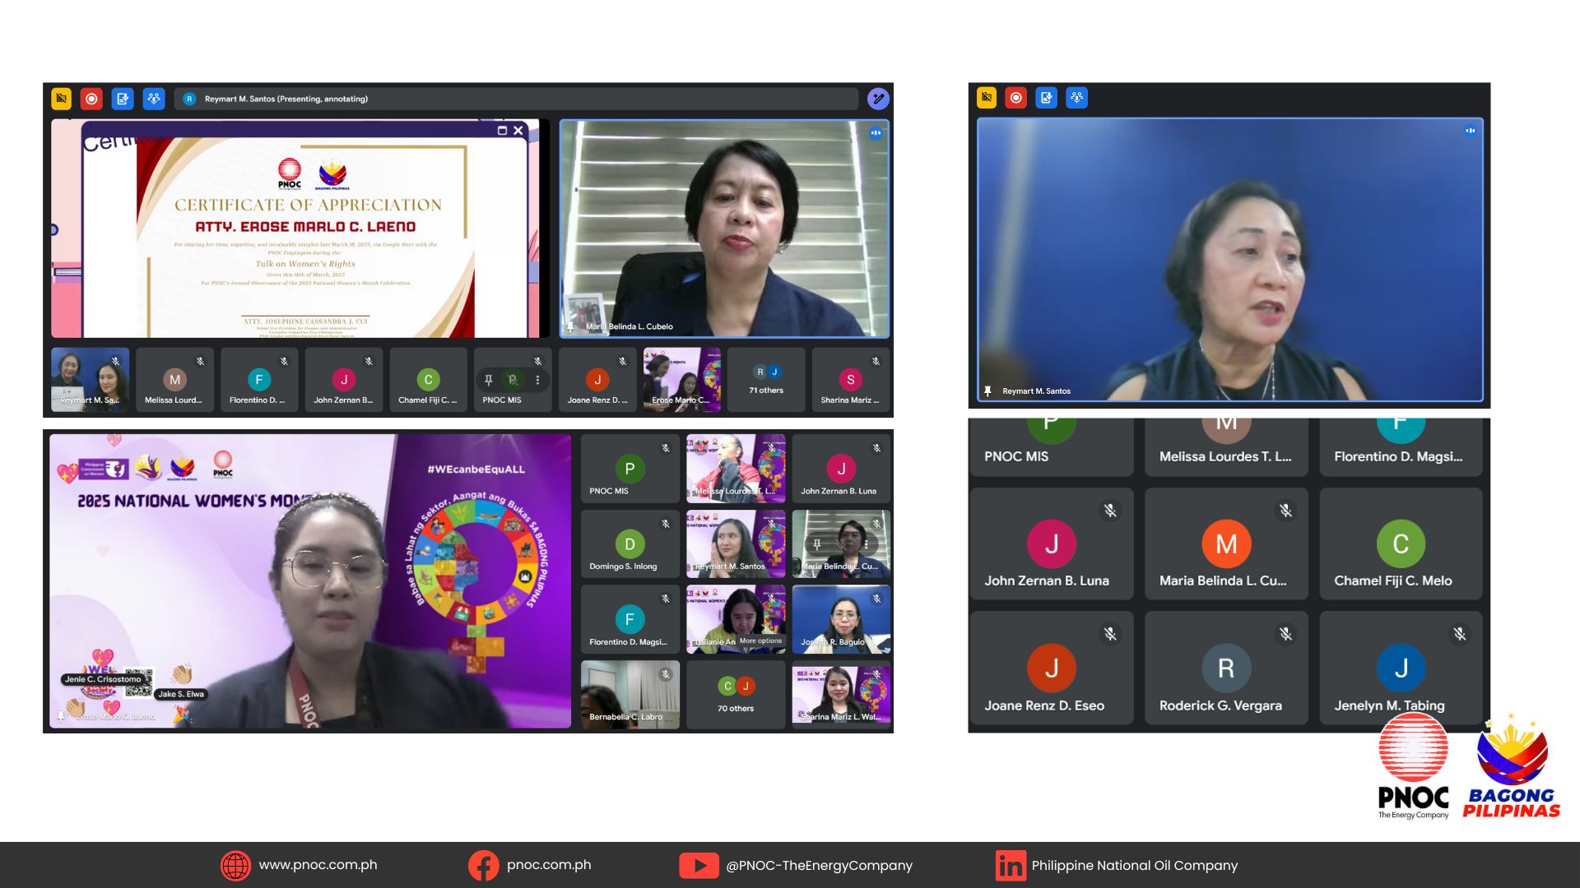Open the three-dot menu on the PNOC MIS filmstrip tile
Image resolution: width=1580 pixels, height=888 pixels.
coord(537,380)
